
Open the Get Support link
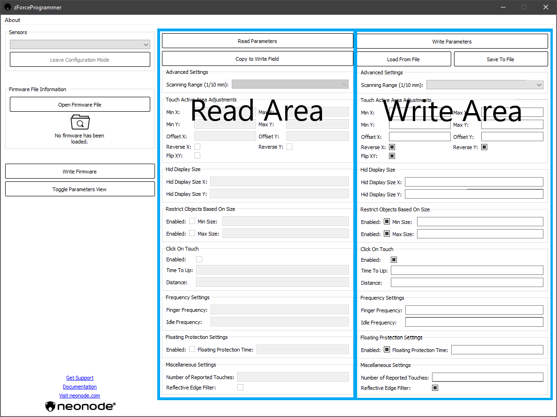[x=80, y=378]
